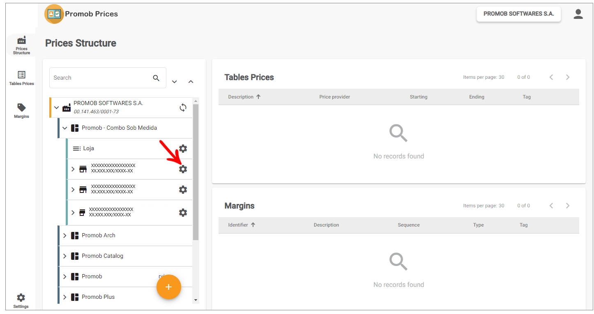Click Promob Arch layout icon

point(75,236)
